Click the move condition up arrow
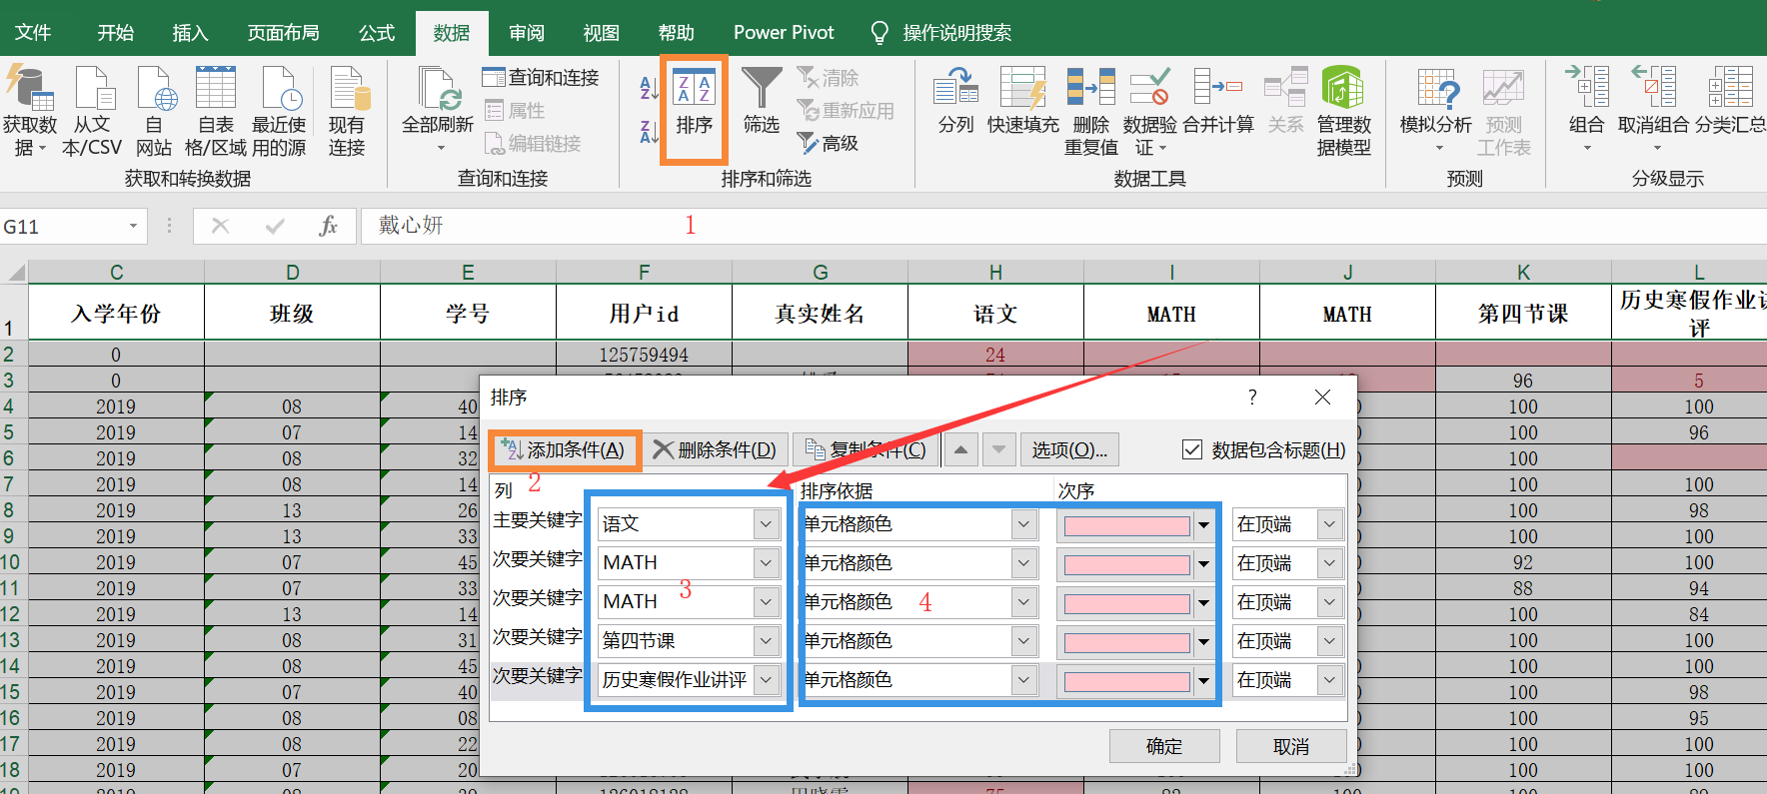The image size is (1767, 794). coord(960,450)
